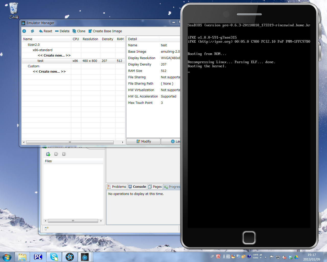
Task: Click the fast view icon in IDE status bar
Action: pos(46,228)
